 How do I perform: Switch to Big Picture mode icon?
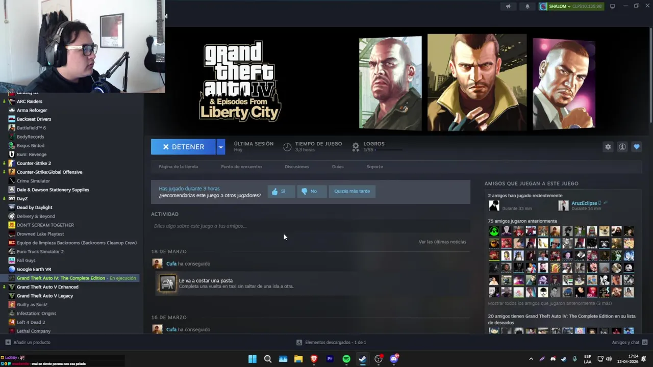point(612,6)
